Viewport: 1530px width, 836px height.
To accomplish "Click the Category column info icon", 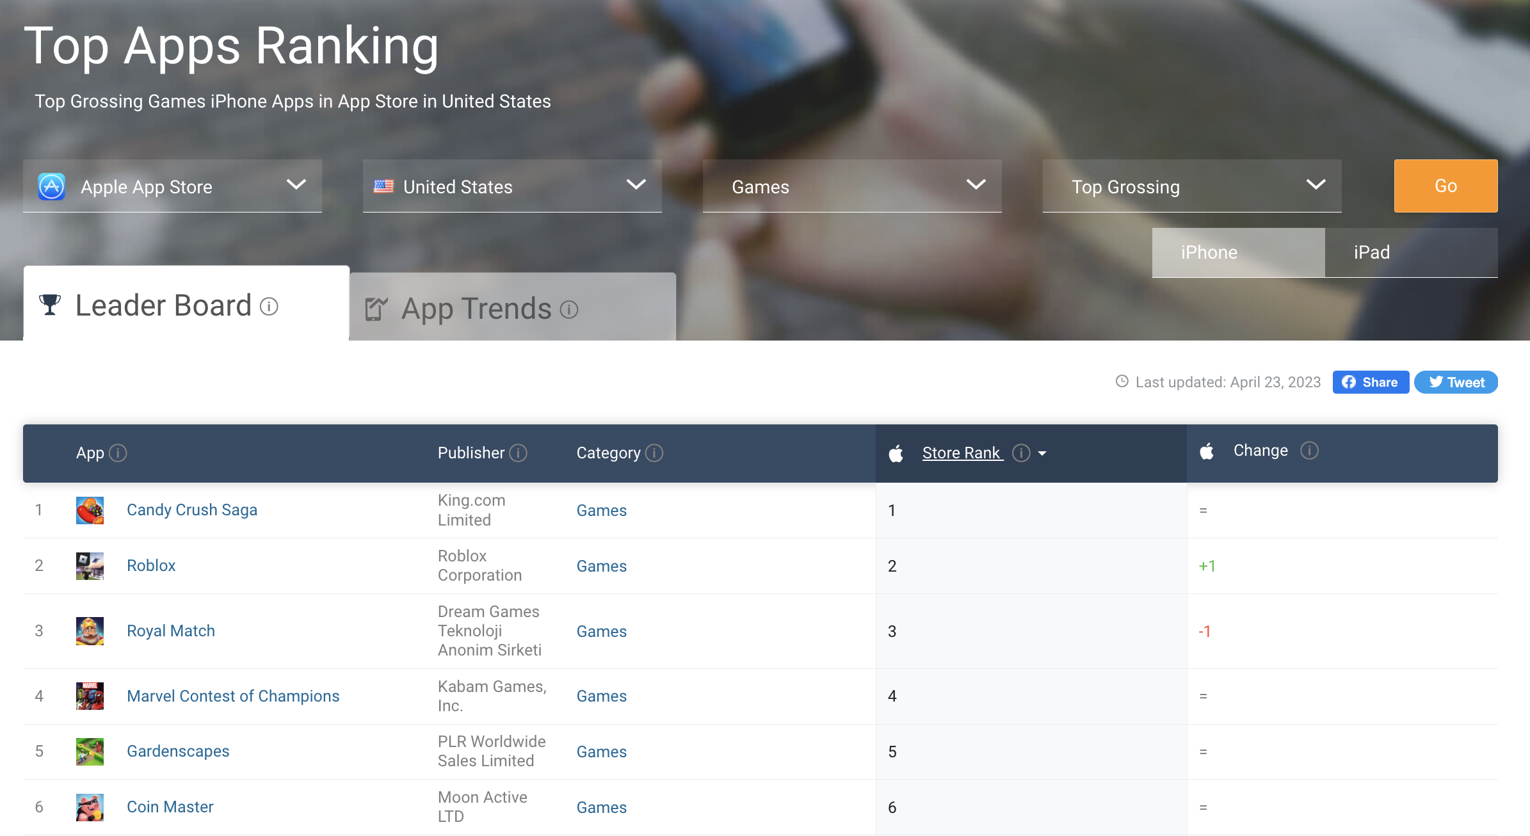I will coord(654,453).
